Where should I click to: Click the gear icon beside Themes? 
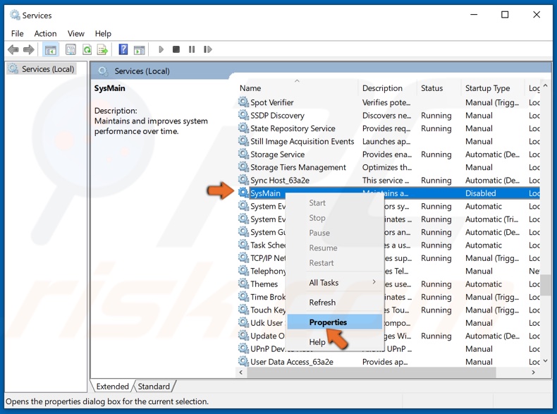pyautogui.click(x=243, y=284)
